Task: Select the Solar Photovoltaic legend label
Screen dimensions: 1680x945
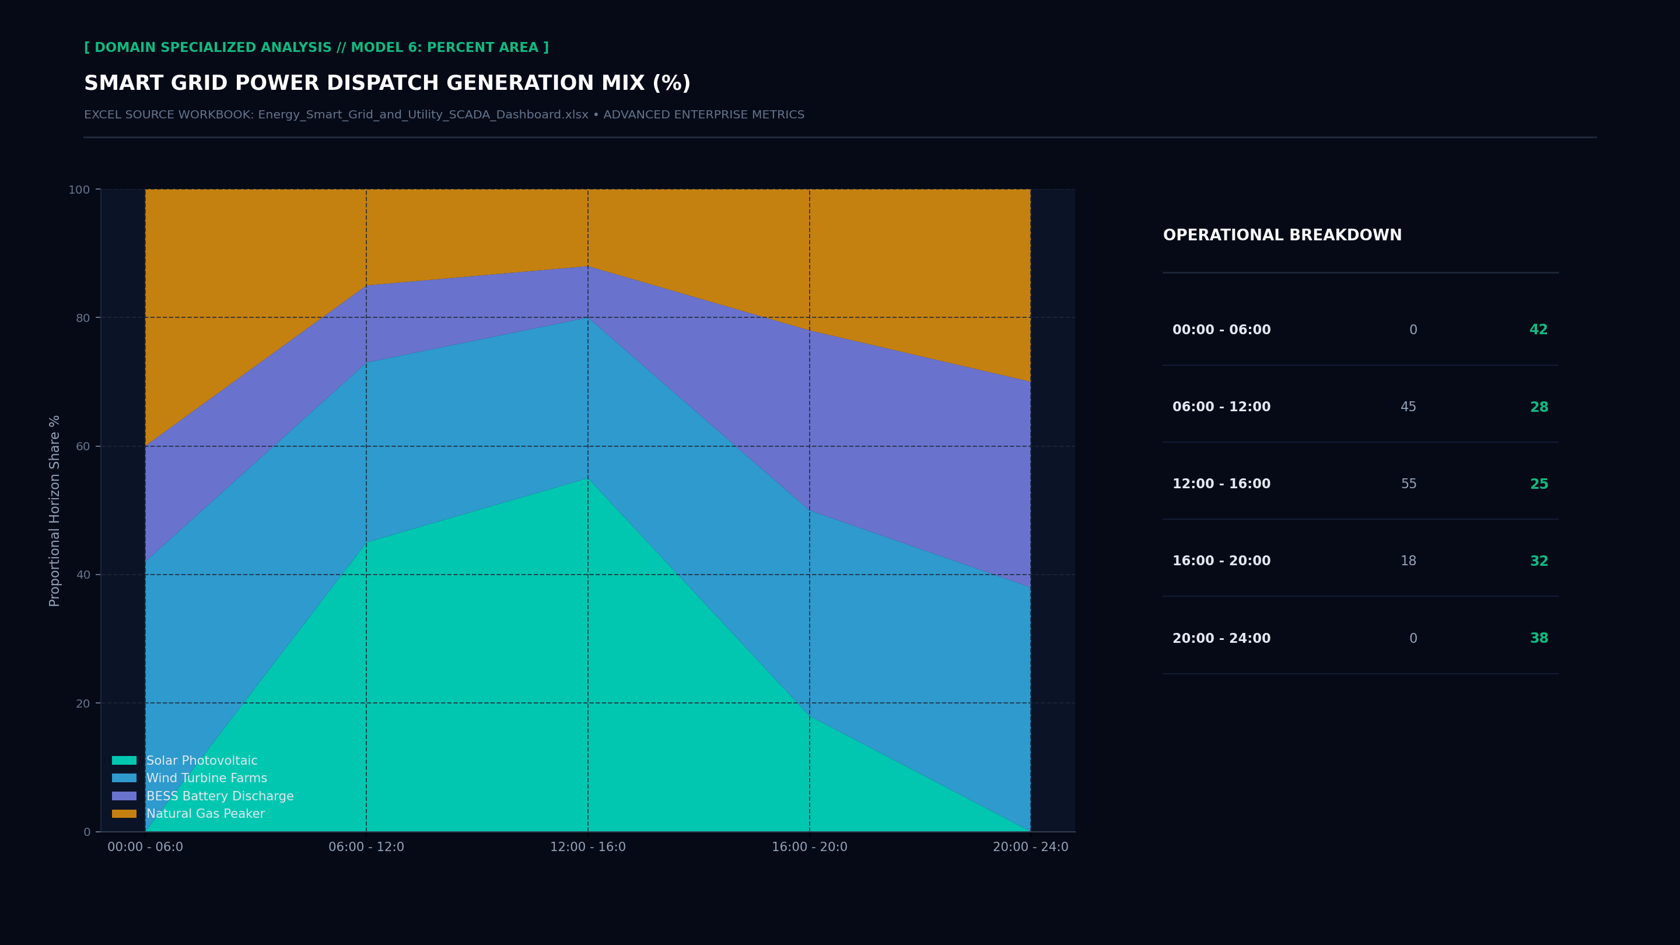Action: click(201, 761)
